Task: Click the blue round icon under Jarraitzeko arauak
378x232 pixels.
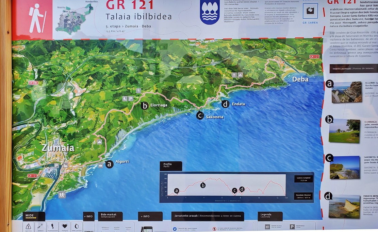Action: pyautogui.click(x=175, y=229)
